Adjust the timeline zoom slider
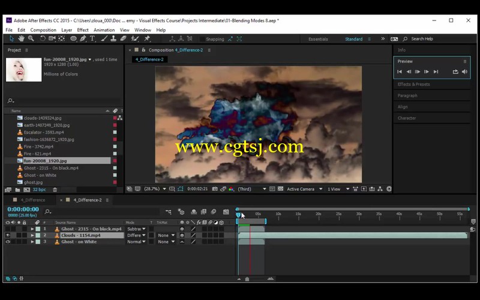Image resolution: width=480 pixels, height=300 pixels. tap(247, 279)
